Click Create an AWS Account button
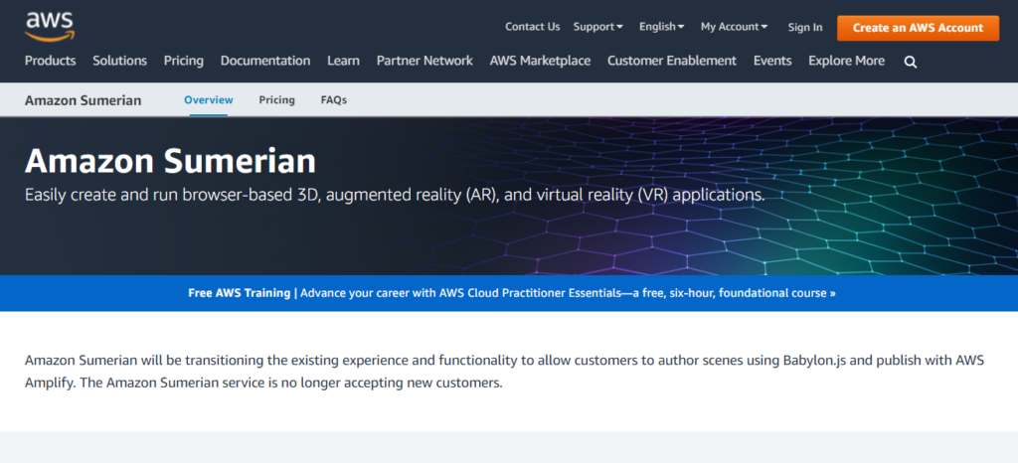1018x463 pixels. [x=918, y=28]
